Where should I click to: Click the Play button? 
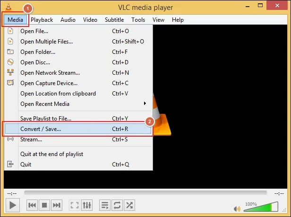13,205
